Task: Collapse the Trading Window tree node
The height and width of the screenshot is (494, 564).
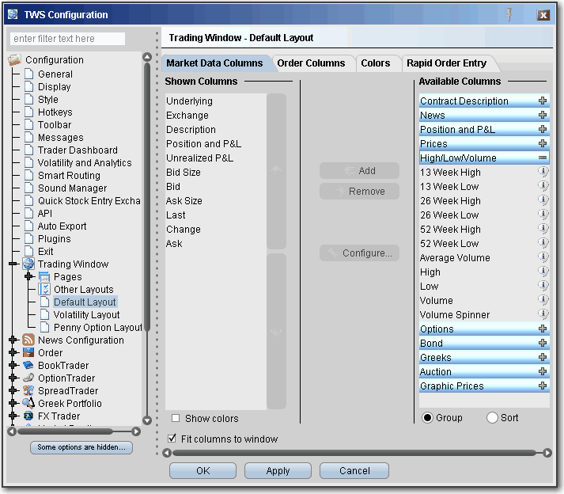Action: tap(13, 264)
